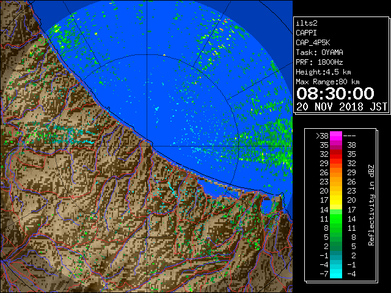Click the '20 NOV 2018 JST' date

click(x=342, y=107)
